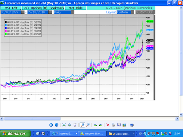Click the 1999 year label on axis
Viewport: 183px width, 137px height.
(5, 99)
